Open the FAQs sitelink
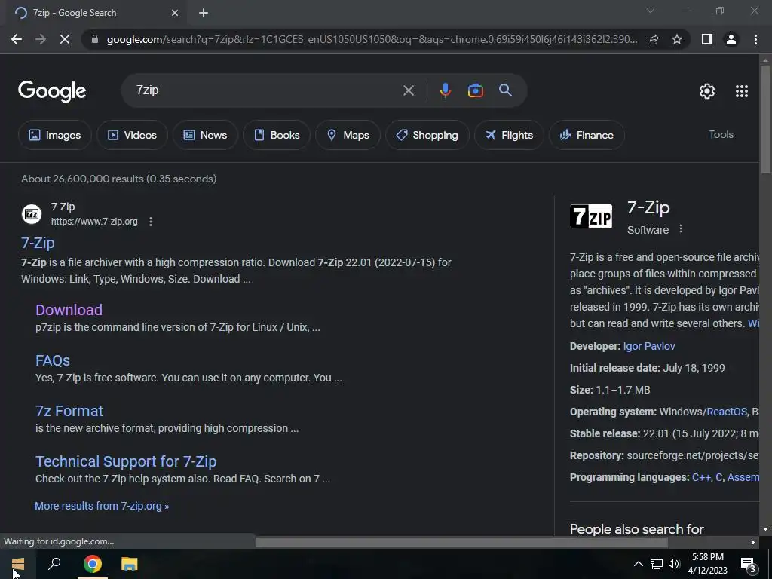The image size is (772, 579). [x=53, y=360]
